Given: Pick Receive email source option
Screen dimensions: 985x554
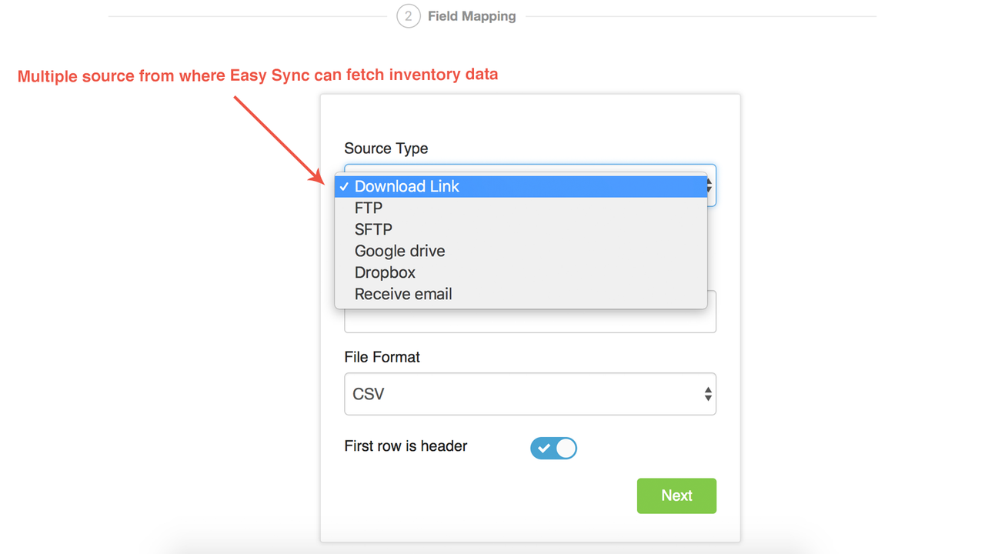Looking at the screenshot, I should click(521, 294).
